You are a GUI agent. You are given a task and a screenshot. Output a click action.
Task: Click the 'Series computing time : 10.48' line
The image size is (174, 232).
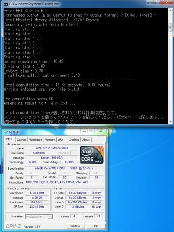click(34, 62)
